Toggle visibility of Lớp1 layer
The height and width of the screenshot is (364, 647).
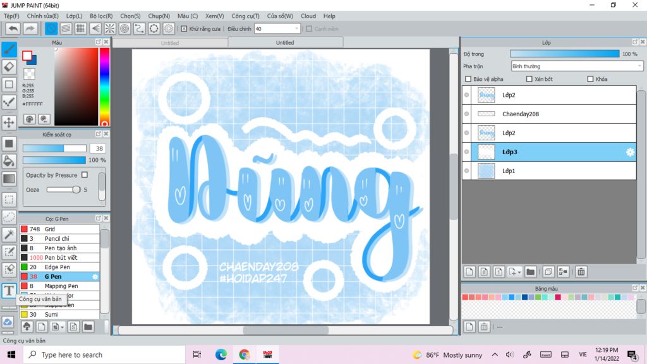coord(467,171)
